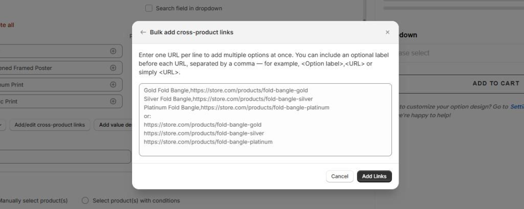The image size is (524, 209).
Task: Click the Framed Poster option text field
Action: click(x=51, y=67)
